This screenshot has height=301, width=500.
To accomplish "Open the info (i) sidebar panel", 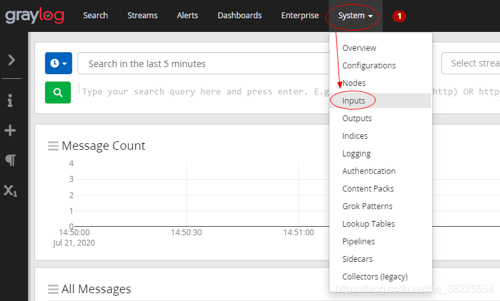I will click(x=10, y=100).
